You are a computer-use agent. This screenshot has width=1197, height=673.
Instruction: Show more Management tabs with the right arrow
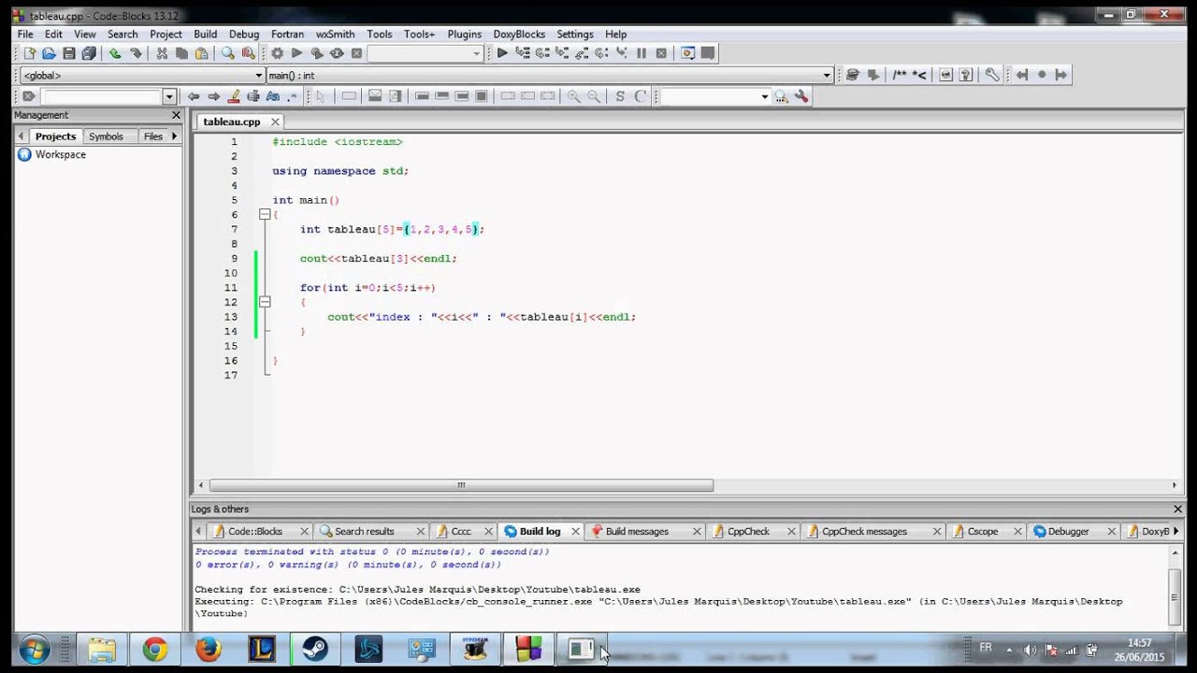pyautogui.click(x=174, y=136)
